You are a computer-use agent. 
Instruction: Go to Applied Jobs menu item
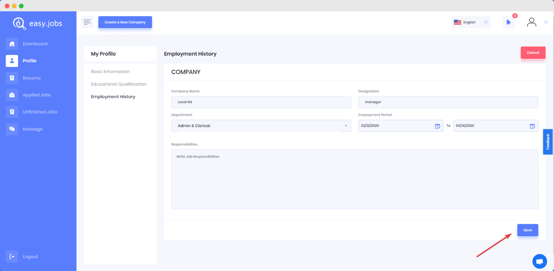tap(37, 95)
